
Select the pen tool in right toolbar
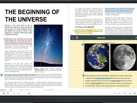click(125, 94)
